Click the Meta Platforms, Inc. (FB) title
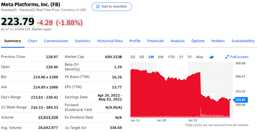This screenshot has width=257, height=132. click(x=31, y=4)
